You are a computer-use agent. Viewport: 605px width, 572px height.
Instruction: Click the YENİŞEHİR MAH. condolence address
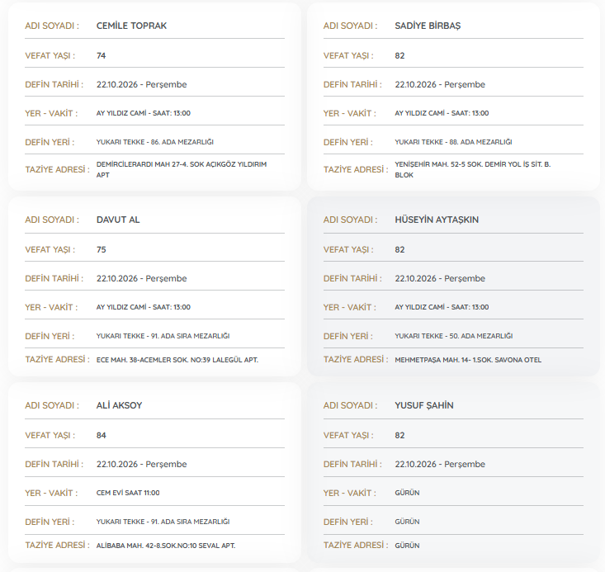point(473,170)
